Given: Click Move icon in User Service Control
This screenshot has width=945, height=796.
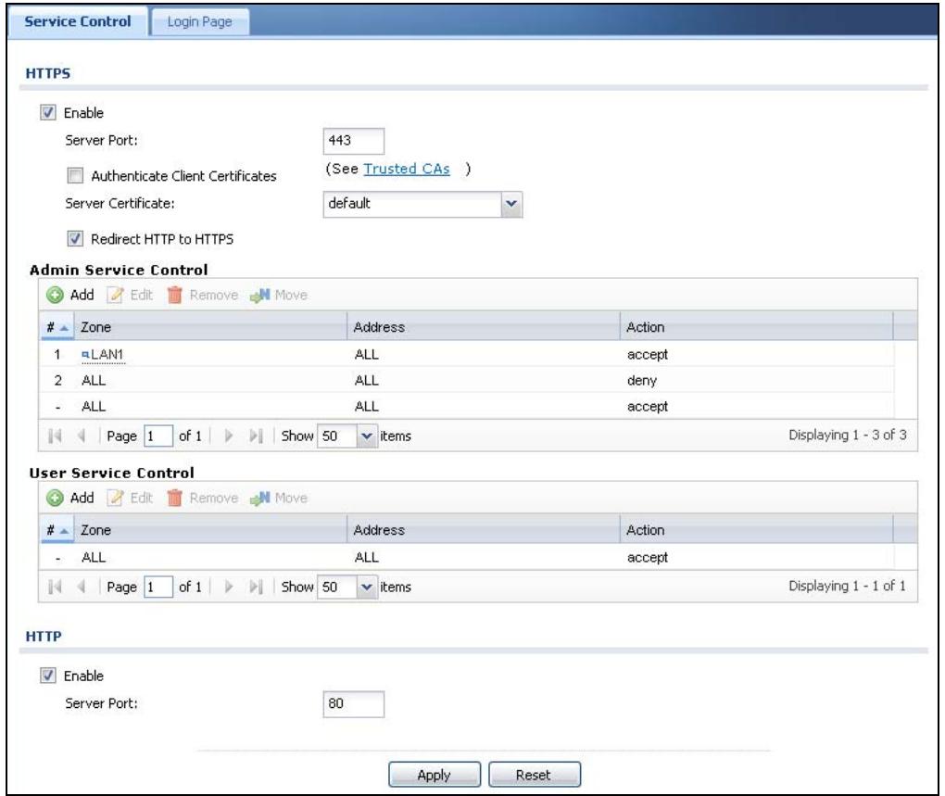Looking at the screenshot, I should pyautogui.click(x=259, y=499).
